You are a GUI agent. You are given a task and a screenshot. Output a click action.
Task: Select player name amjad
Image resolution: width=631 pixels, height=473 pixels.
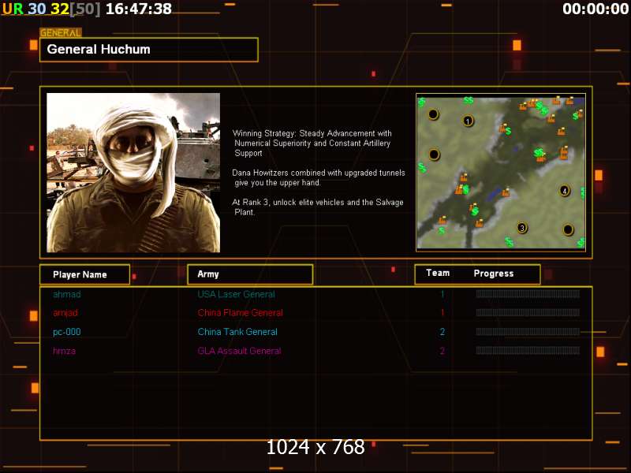tap(65, 313)
